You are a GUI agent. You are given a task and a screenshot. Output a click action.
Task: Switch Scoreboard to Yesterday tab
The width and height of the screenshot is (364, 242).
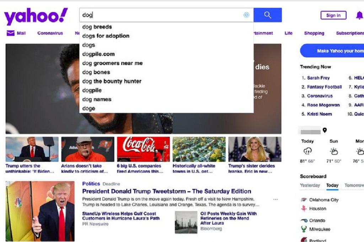[x=310, y=185]
